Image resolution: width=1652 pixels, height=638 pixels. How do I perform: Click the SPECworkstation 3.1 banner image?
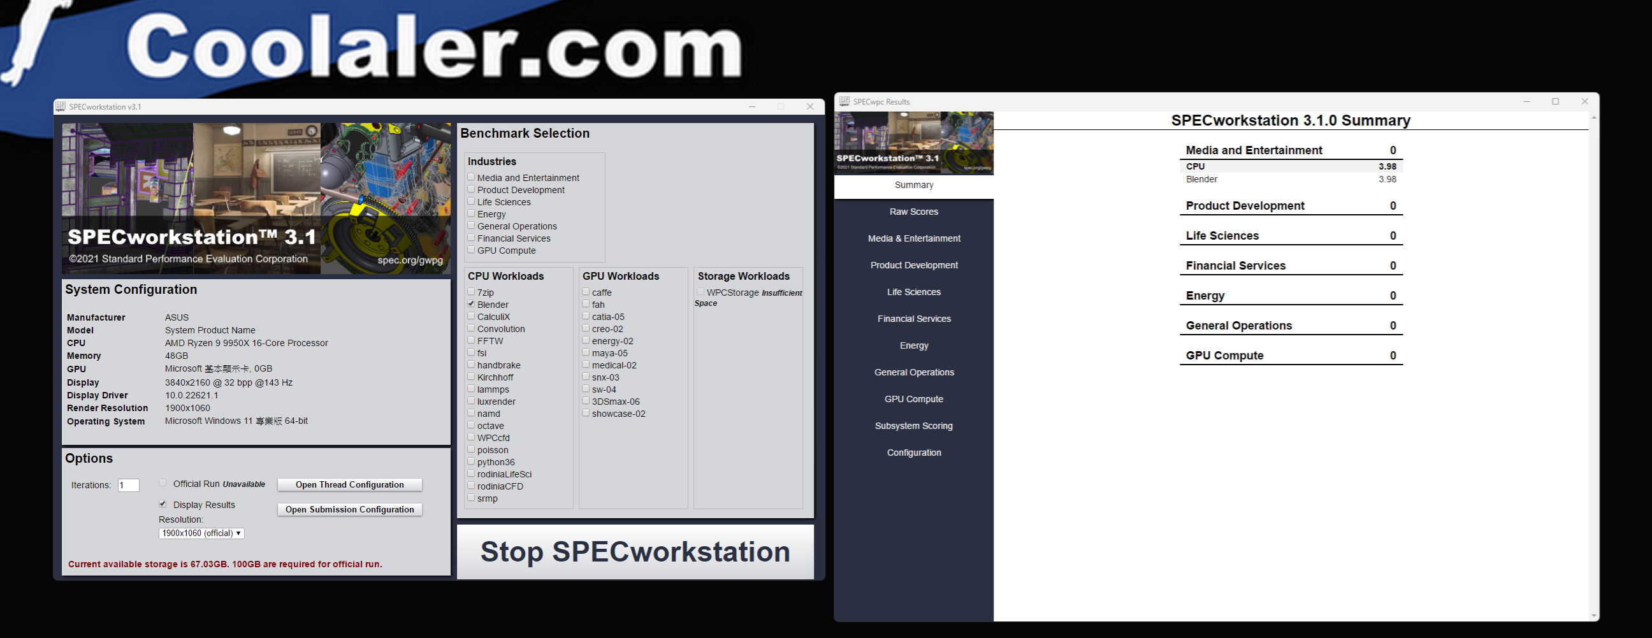pyautogui.click(x=256, y=199)
